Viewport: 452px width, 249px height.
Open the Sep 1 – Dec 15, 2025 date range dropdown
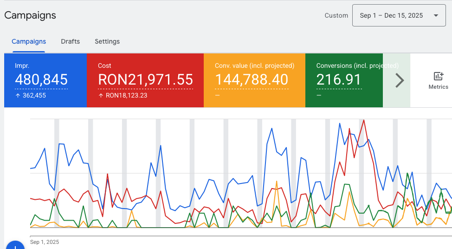coord(399,16)
